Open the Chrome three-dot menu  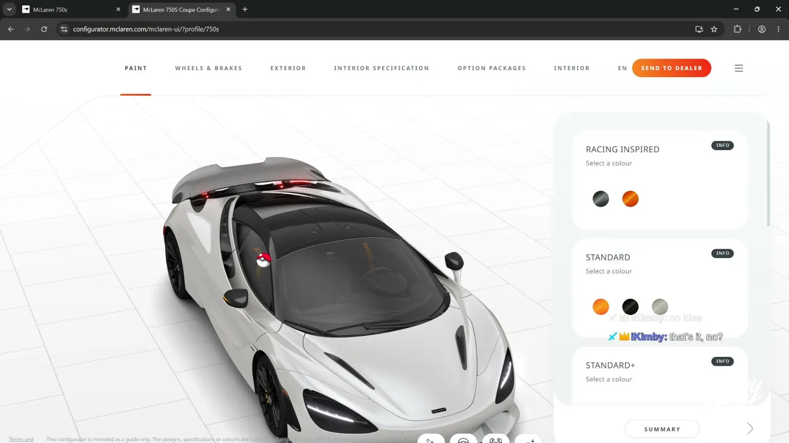click(779, 29)
